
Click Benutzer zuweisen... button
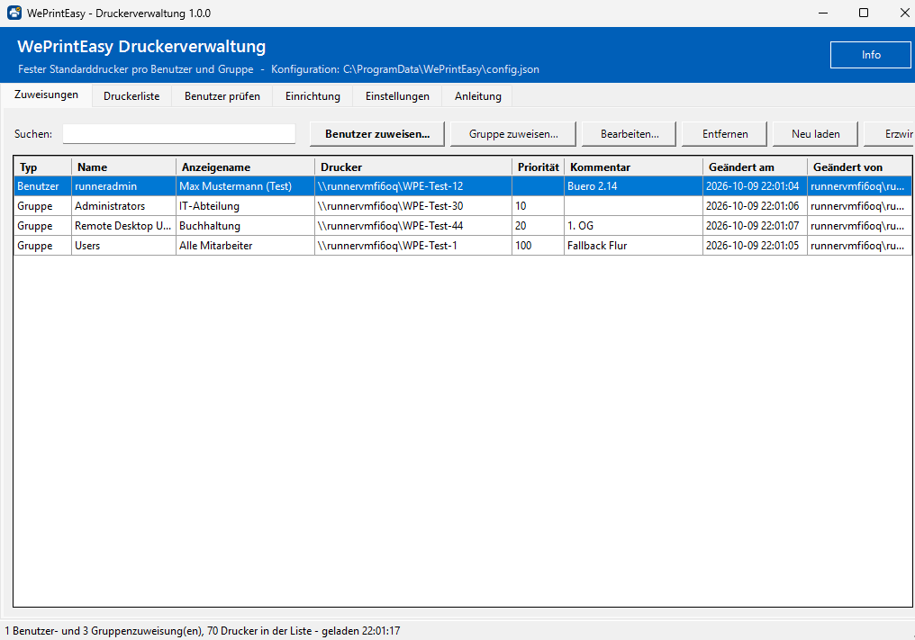click(377, 133)
